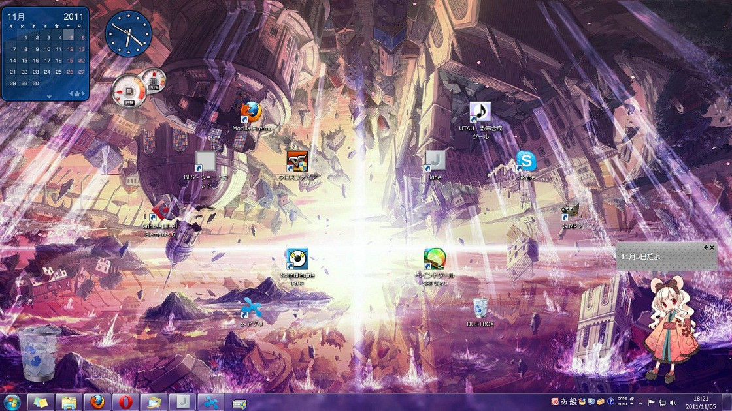Open Cubase LE AI Elements 6 shortcut
Screen dimensions: 732x411
point(160,219)
